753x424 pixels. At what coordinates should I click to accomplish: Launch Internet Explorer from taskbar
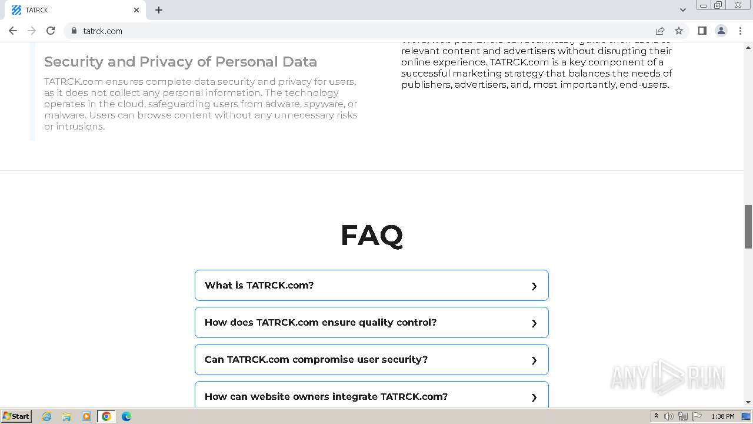[47, 416]
